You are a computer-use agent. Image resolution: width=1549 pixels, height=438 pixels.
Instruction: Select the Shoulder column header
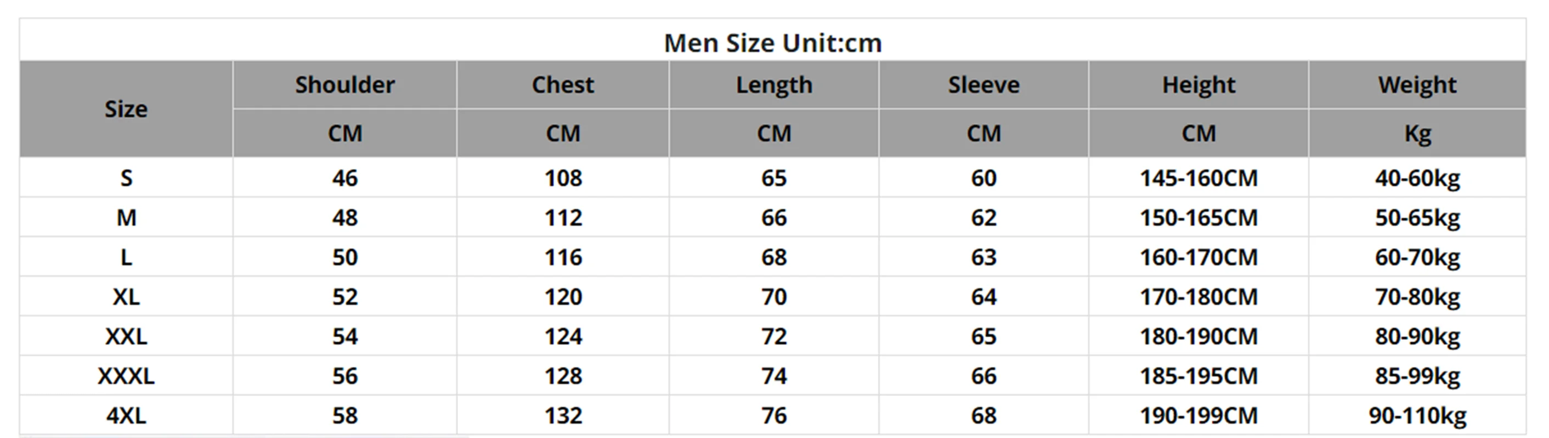(344, 85)
